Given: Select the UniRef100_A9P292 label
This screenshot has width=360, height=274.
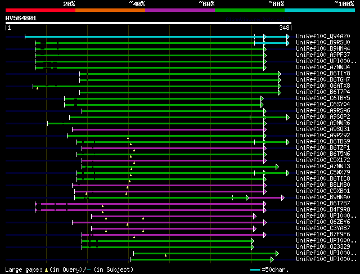Looking at the screenshot, I should 323,136.
